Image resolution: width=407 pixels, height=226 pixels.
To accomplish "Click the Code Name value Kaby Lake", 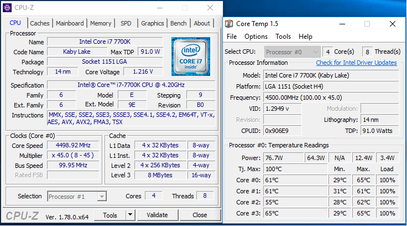I will coord(76,52).
